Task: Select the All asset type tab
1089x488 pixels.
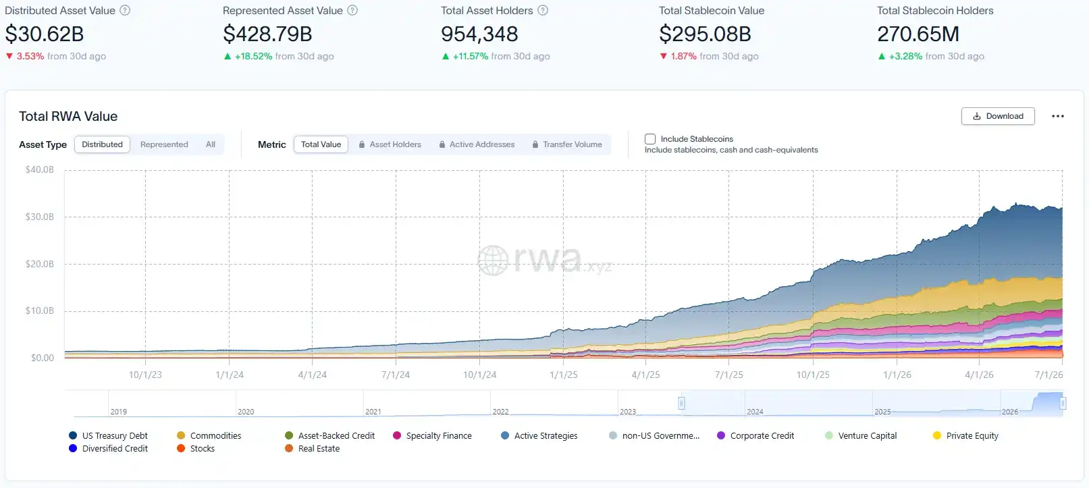Action: click(211, 144)
